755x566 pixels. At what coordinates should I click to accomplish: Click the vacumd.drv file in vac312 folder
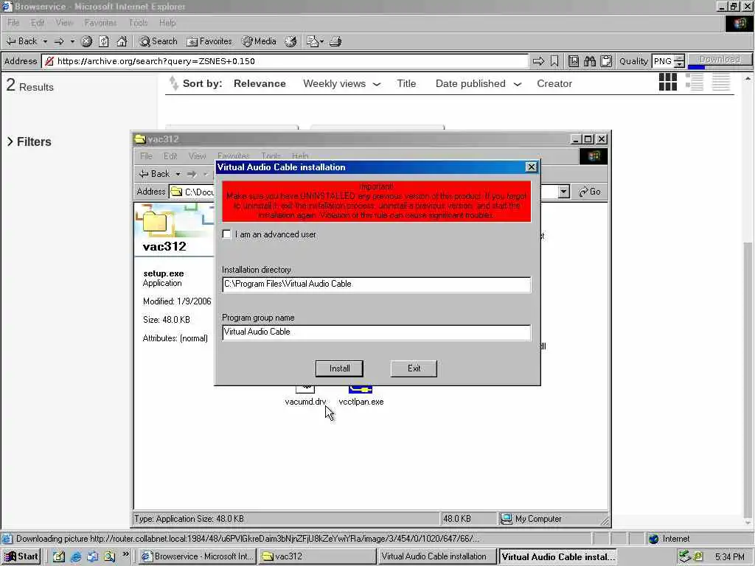(x=305, y=402)
